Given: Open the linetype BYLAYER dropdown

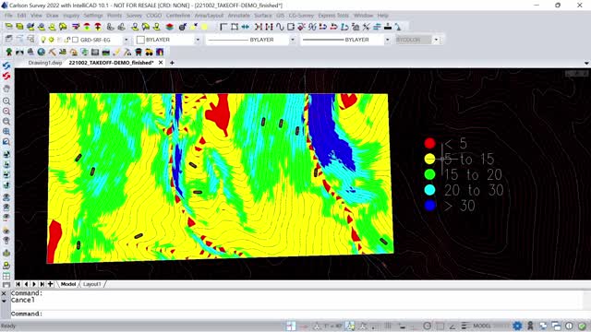Looking at the screenshot, I should point(292,40).
